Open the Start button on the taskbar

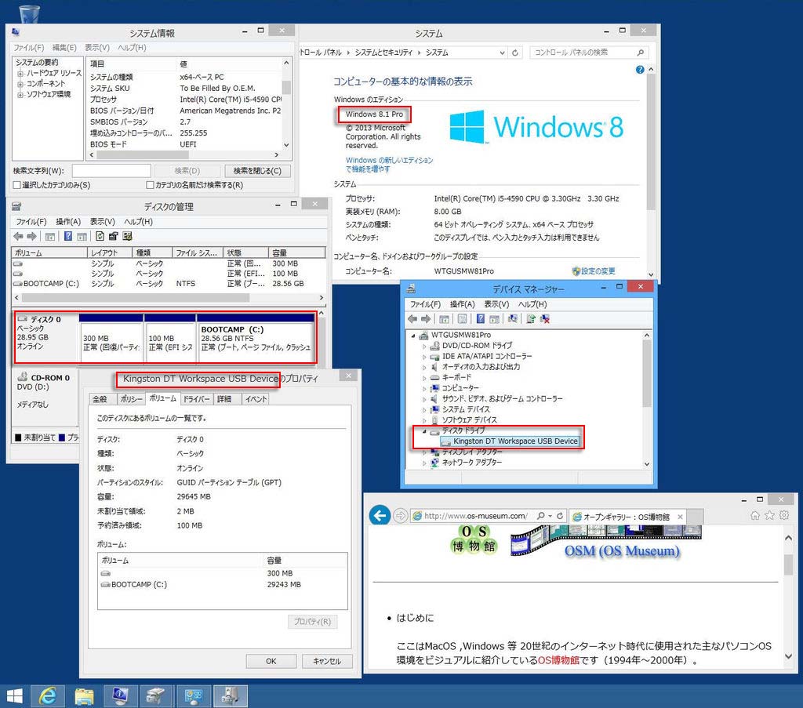[x=14, y=696]
